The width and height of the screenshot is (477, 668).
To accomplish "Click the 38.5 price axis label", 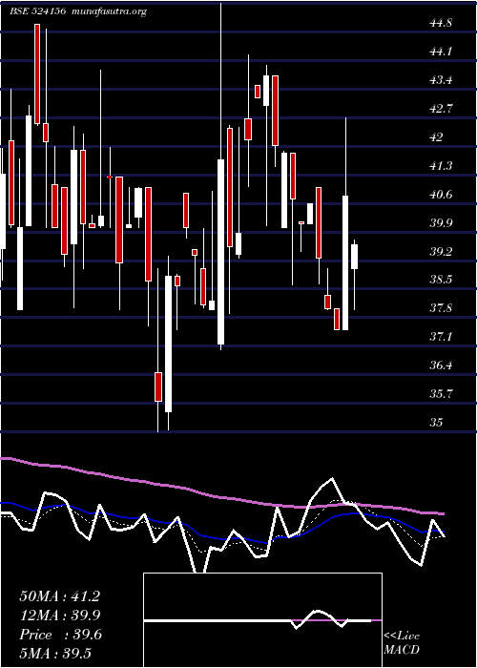I will (441, 281).
